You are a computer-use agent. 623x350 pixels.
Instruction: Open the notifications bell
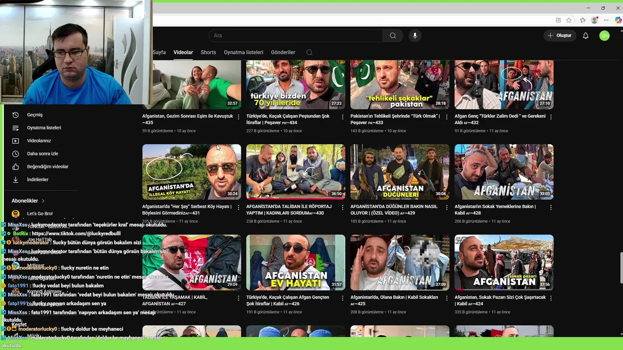586,35
